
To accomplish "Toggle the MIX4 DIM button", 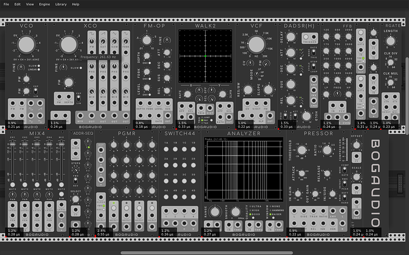I will pyautogui.click(x=61, y=194).
